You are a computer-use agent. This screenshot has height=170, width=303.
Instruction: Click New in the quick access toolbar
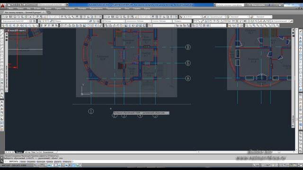click(9, 5)
